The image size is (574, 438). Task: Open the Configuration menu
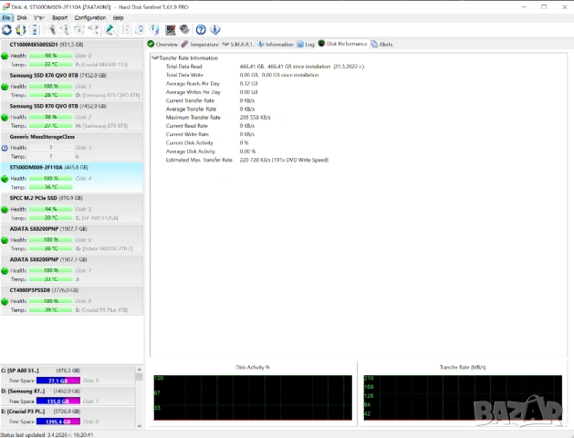(x=89, y=17)
